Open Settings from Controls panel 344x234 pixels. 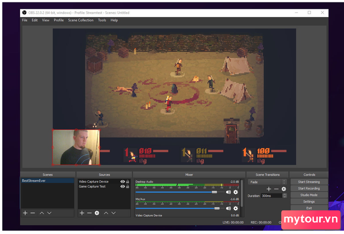[309, 201]
